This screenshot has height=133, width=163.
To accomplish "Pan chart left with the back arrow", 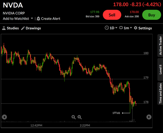I will 5,117.
